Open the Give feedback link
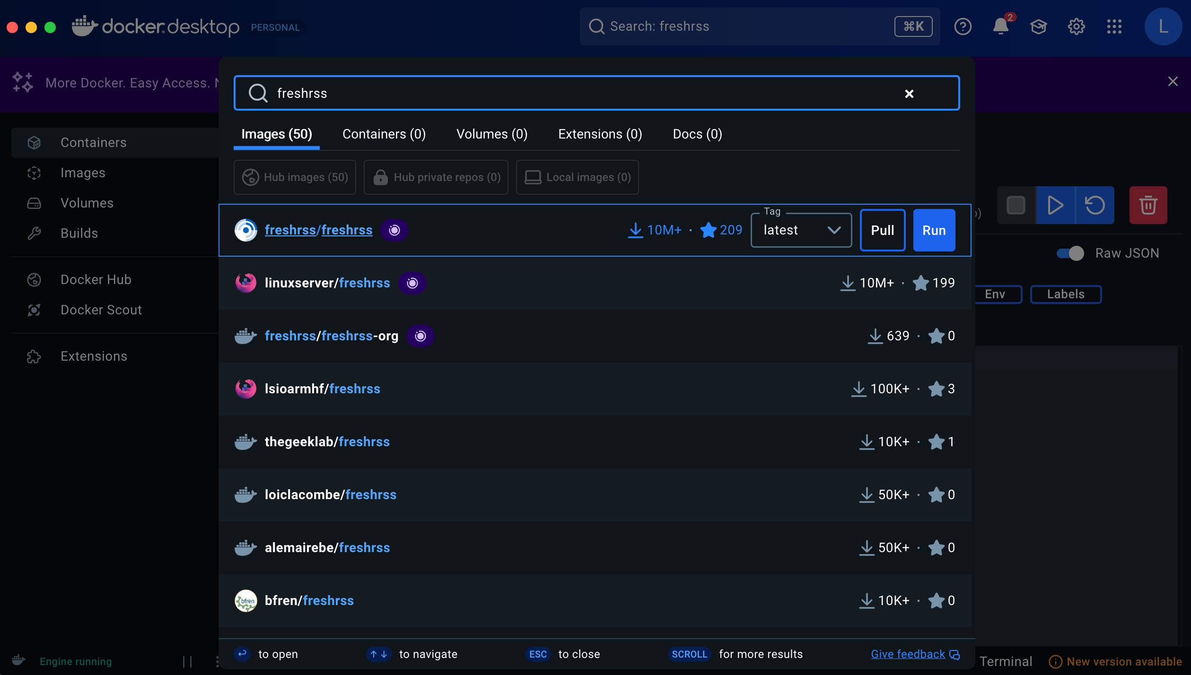1191x675 pixels. click(x=908, y=654)
